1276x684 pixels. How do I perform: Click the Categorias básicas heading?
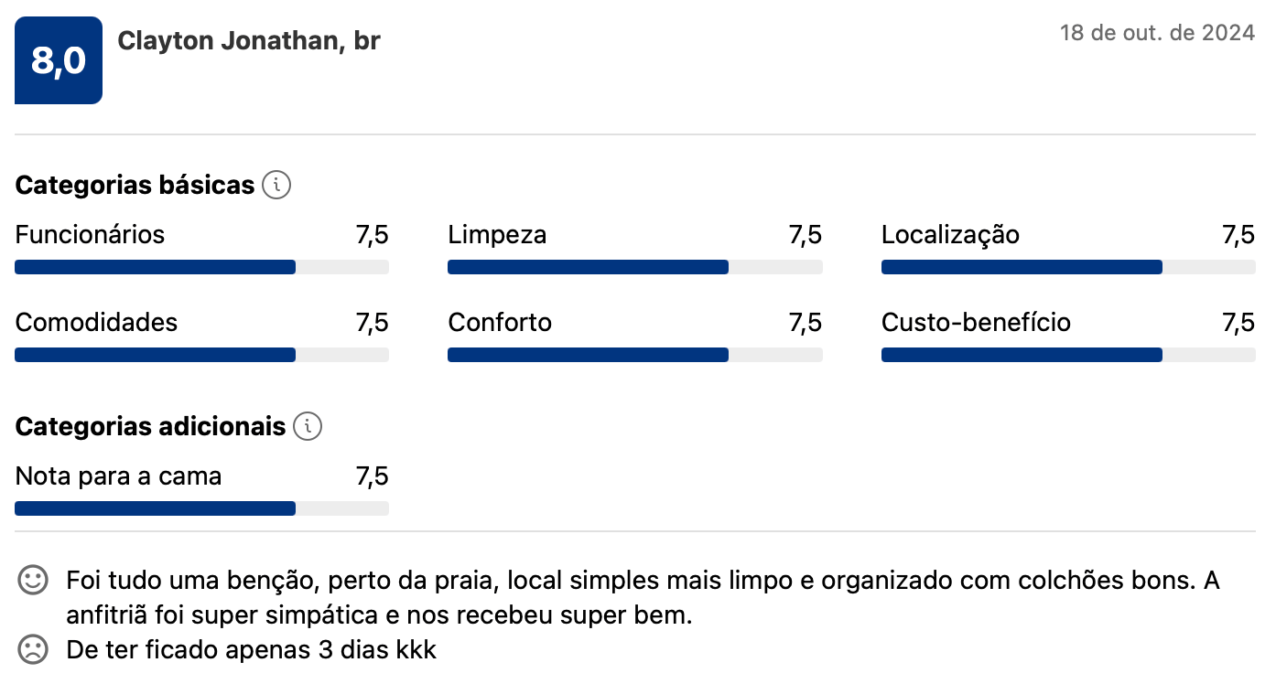pyautogui.click(x=135, y=186)
